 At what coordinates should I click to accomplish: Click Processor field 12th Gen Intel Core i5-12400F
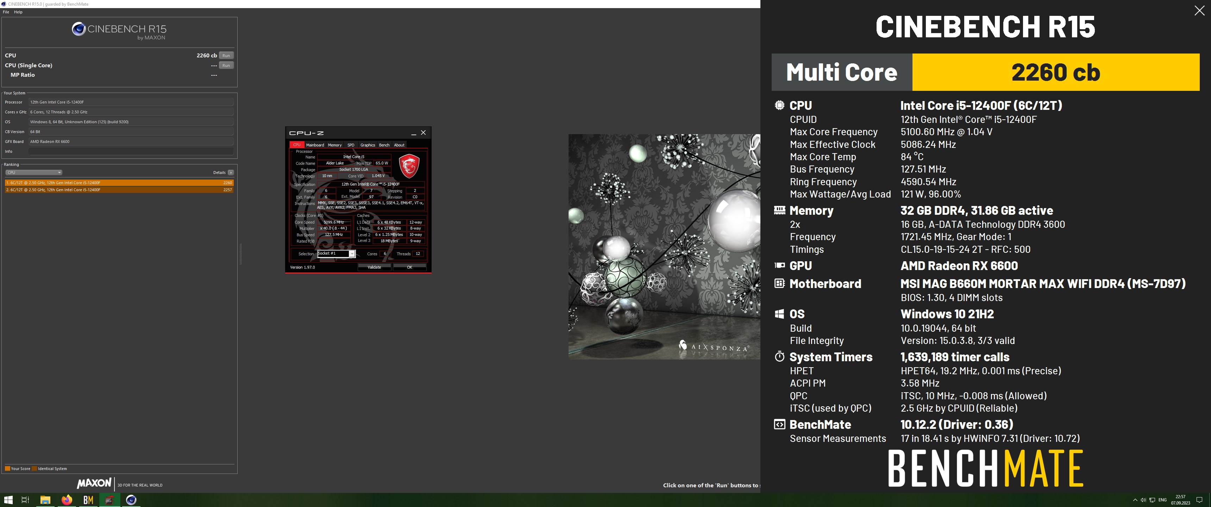click(x=131, y=102)
